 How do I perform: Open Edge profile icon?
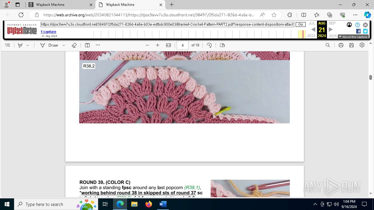[6, 4]
